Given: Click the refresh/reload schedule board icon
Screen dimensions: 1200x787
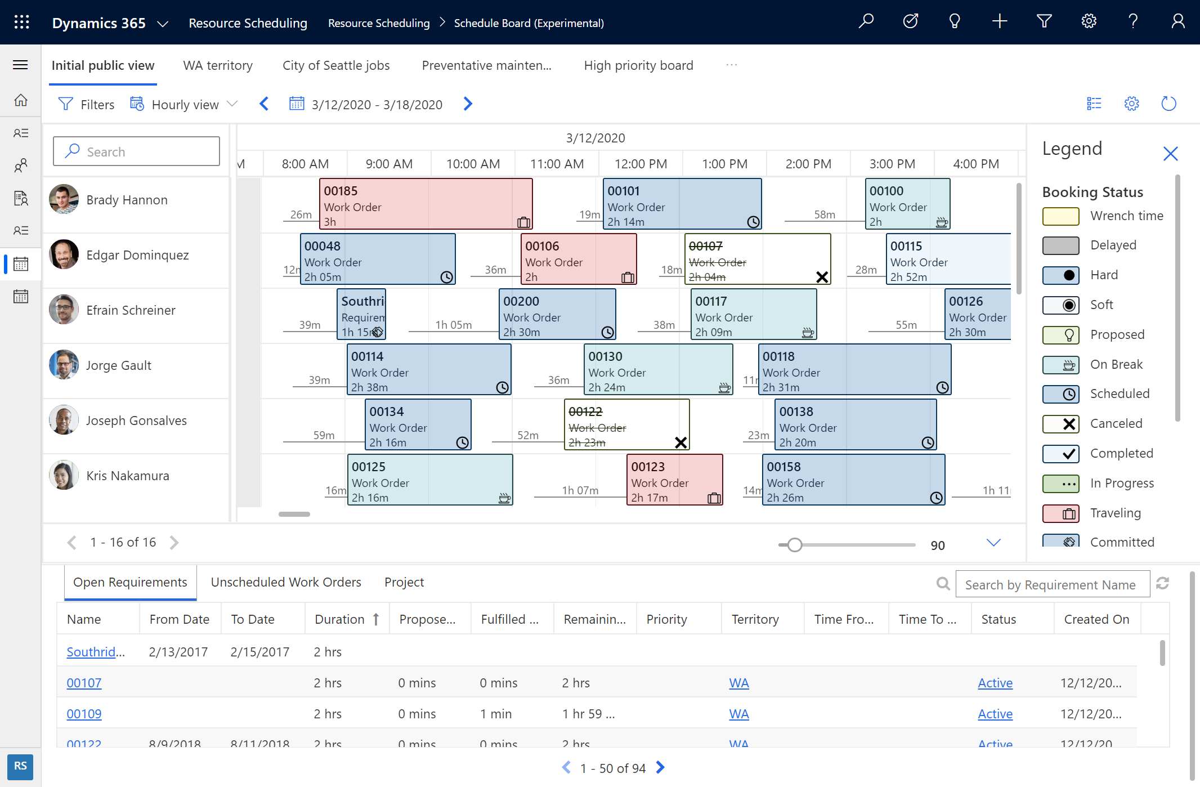Looking at the screenshot, I should pyautogui.click(x=1169, y=104).
